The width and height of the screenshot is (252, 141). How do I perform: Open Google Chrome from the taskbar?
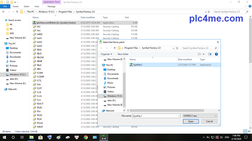click(x=86, y=137)
